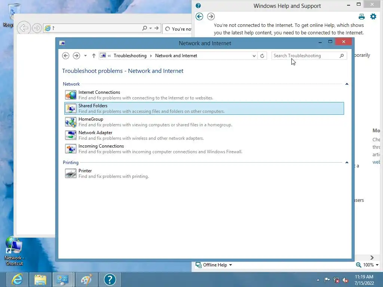Click Internet Explorer back button
Viewport: 383px width, 287px height.
[x=24, y=28]
